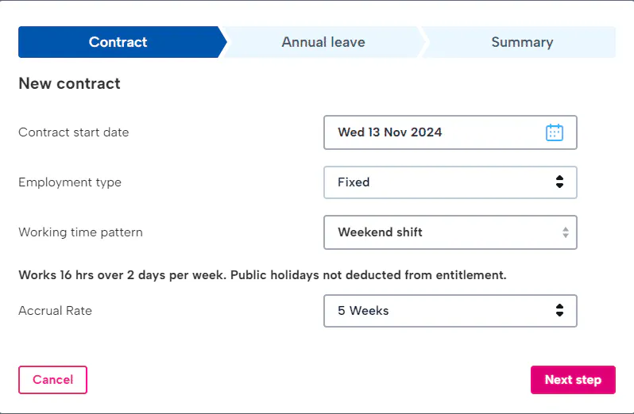The image size is (634, 414).
Task: Click the Employment type label
Action: pos(70,182)
